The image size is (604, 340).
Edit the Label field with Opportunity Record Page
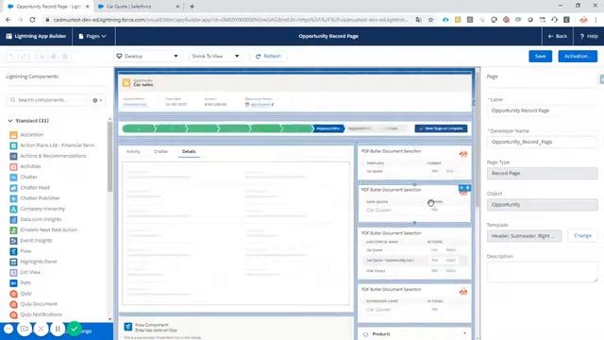pyautogui.click(x=542, y=110)
